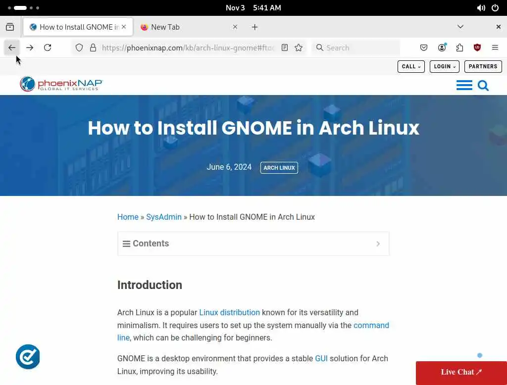Open the Firefox View tab overview icon
507x385 pixels.
click(x=10, y=27)
